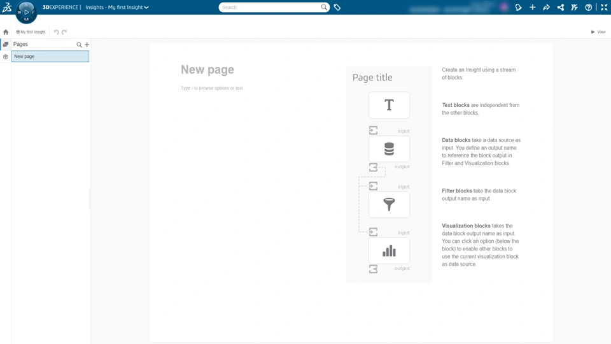Open notifications tag icon in the top bar
The image size is (611, 344).
(x=518, y=8)
